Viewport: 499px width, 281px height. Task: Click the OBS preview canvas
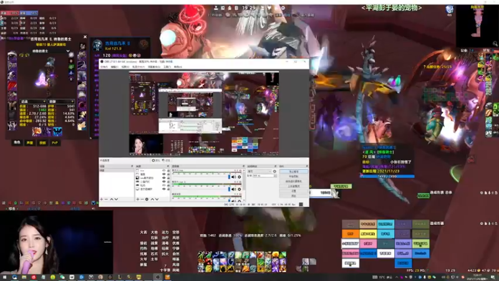point(204,114)
